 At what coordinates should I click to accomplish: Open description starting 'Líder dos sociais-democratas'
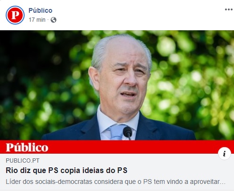pos(116,182)
